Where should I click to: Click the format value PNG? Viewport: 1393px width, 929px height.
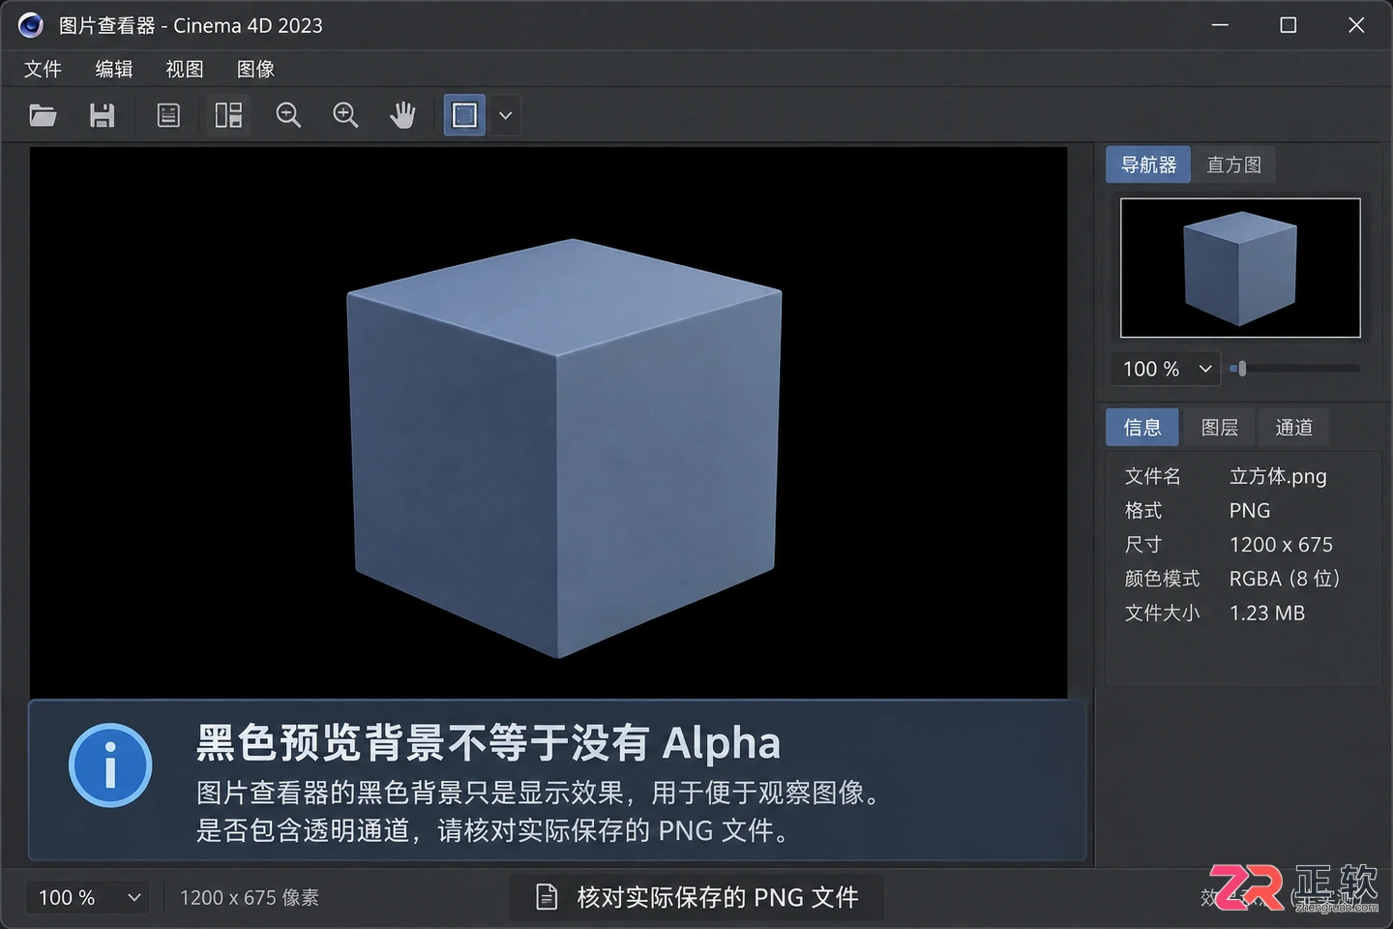point(1250,510)
